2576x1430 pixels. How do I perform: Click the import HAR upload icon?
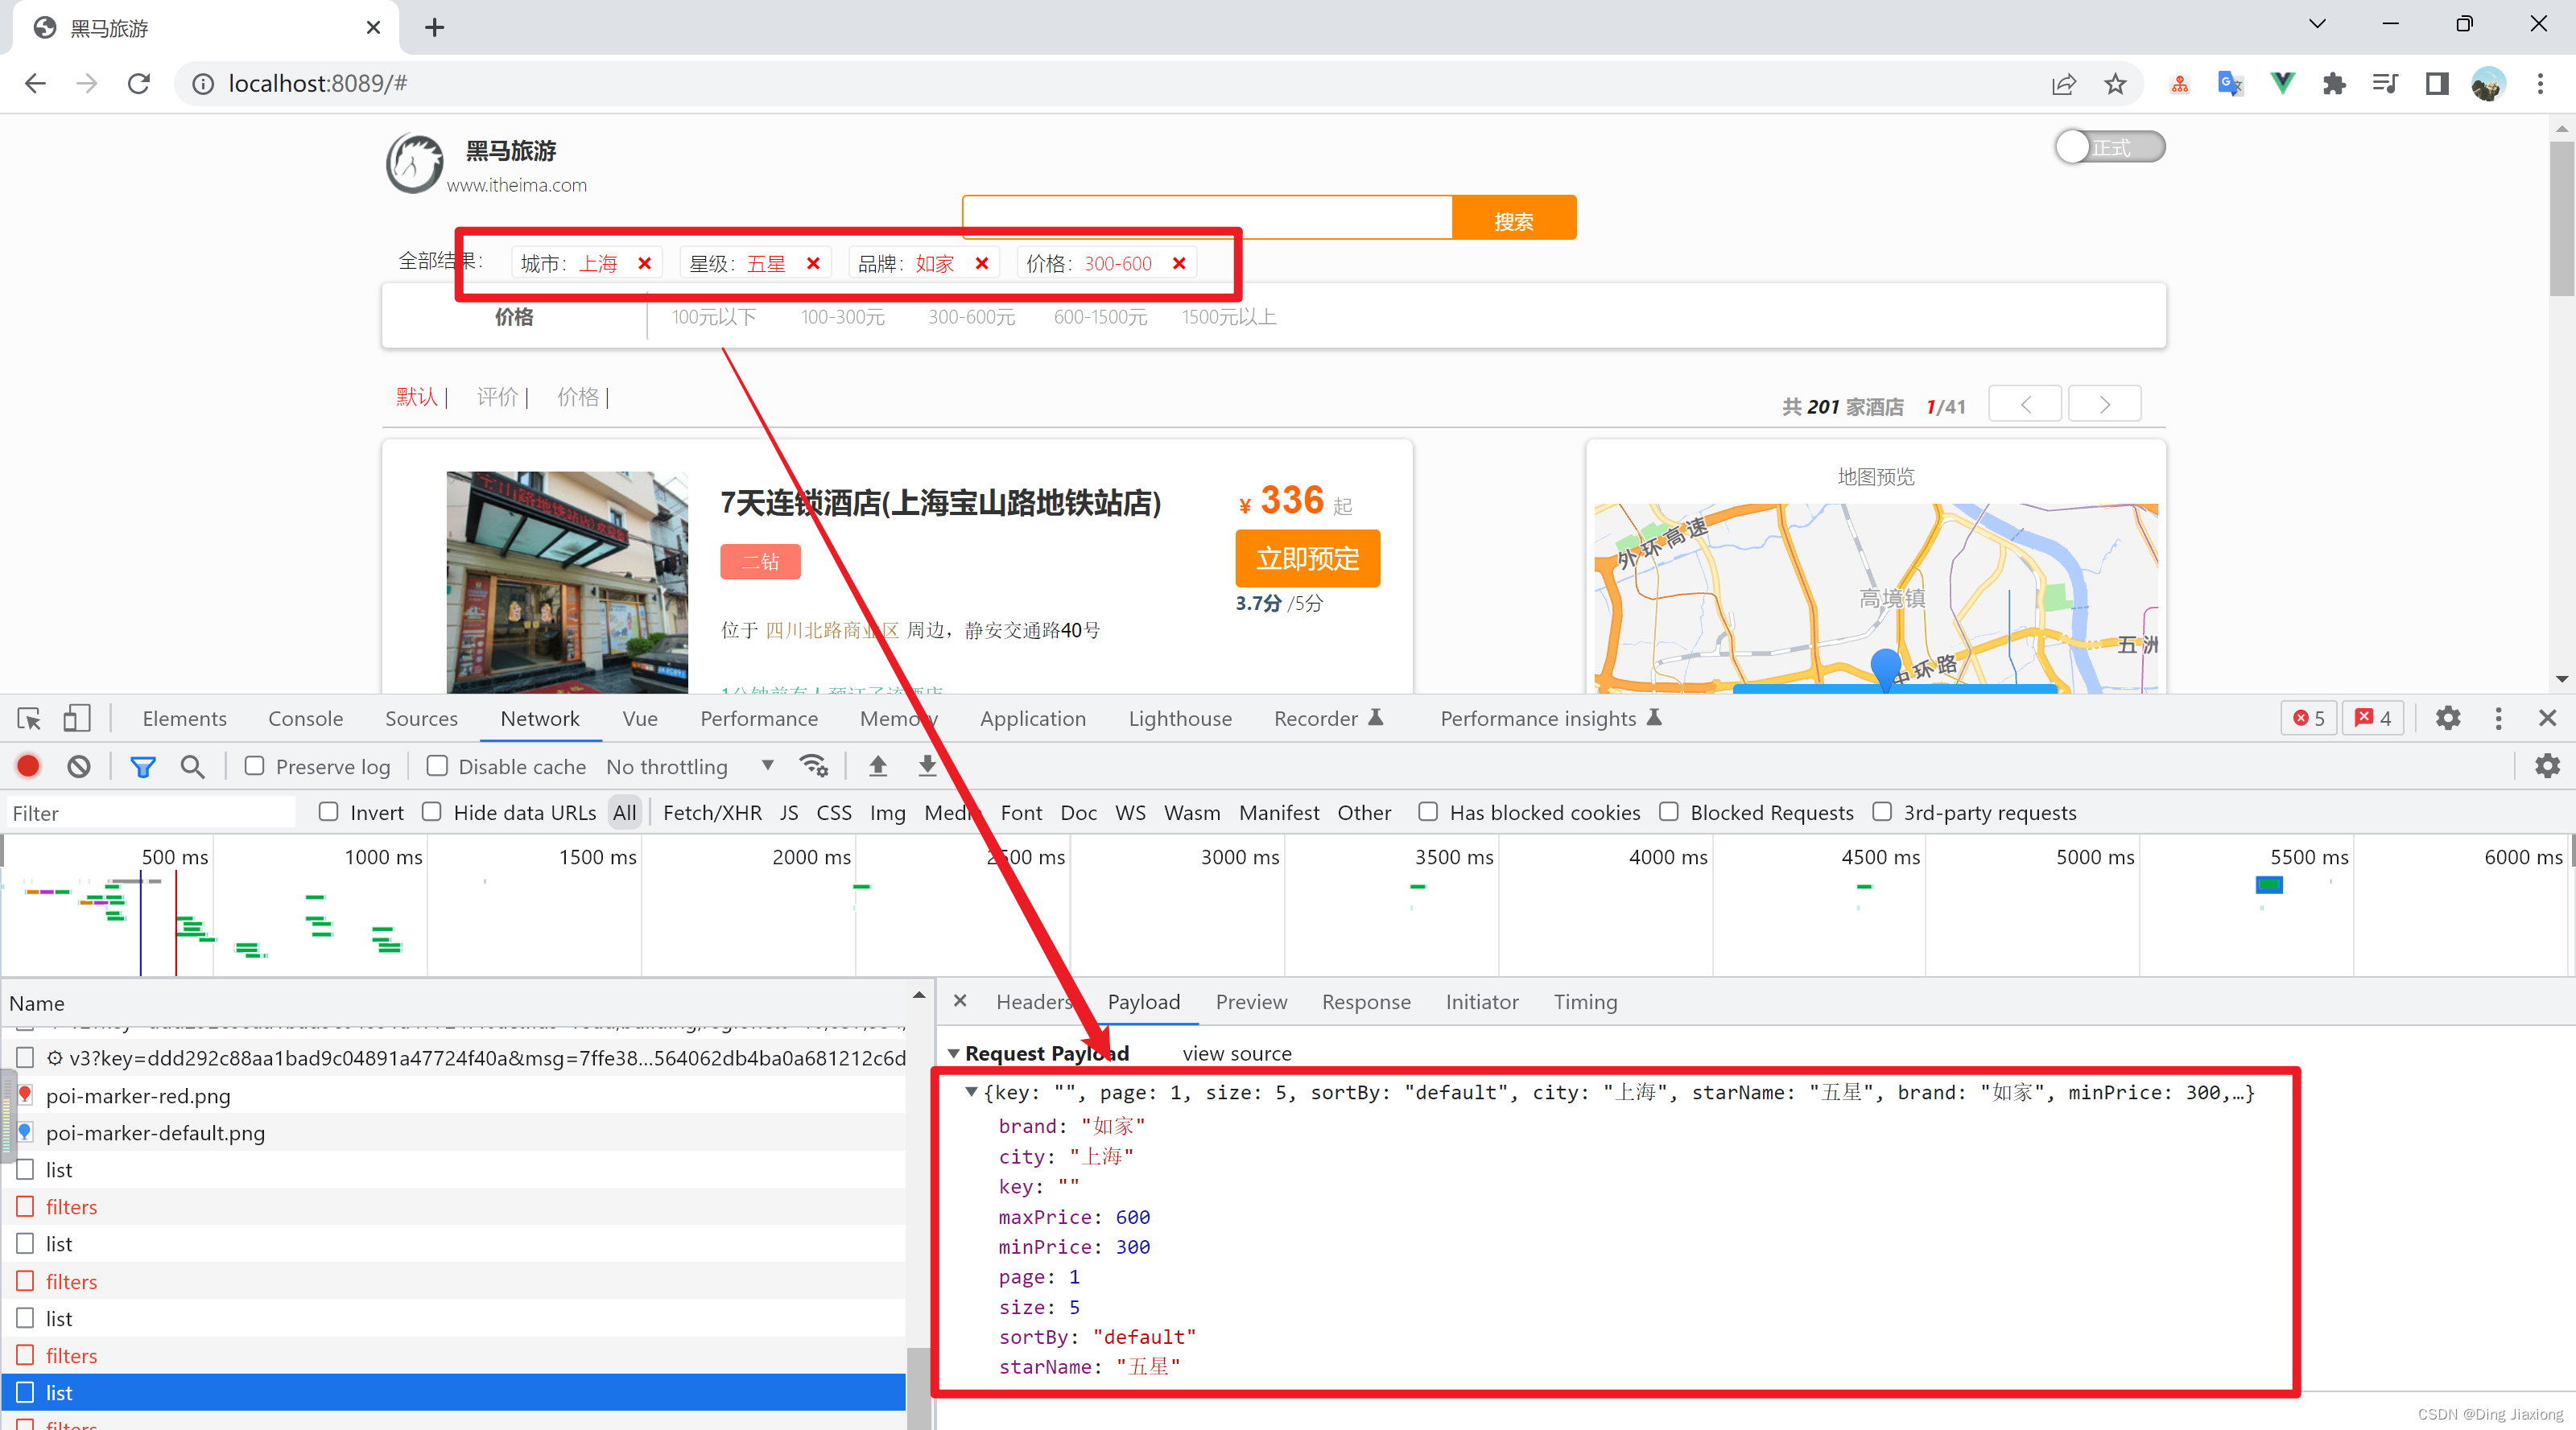click(878, 766)
